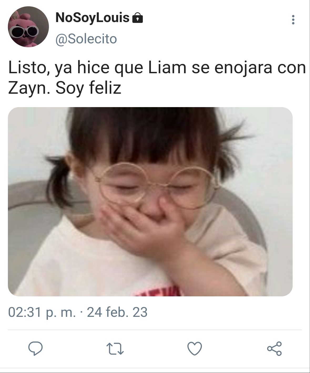Screen dimensions: 310x373
Task: Click the 02:31 p. m. timestamp
Action: [42, 312]
